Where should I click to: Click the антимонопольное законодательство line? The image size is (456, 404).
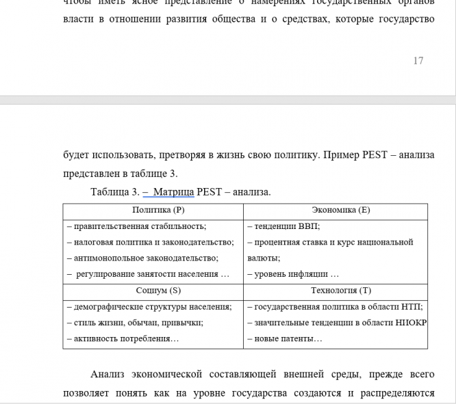point(143,258)
